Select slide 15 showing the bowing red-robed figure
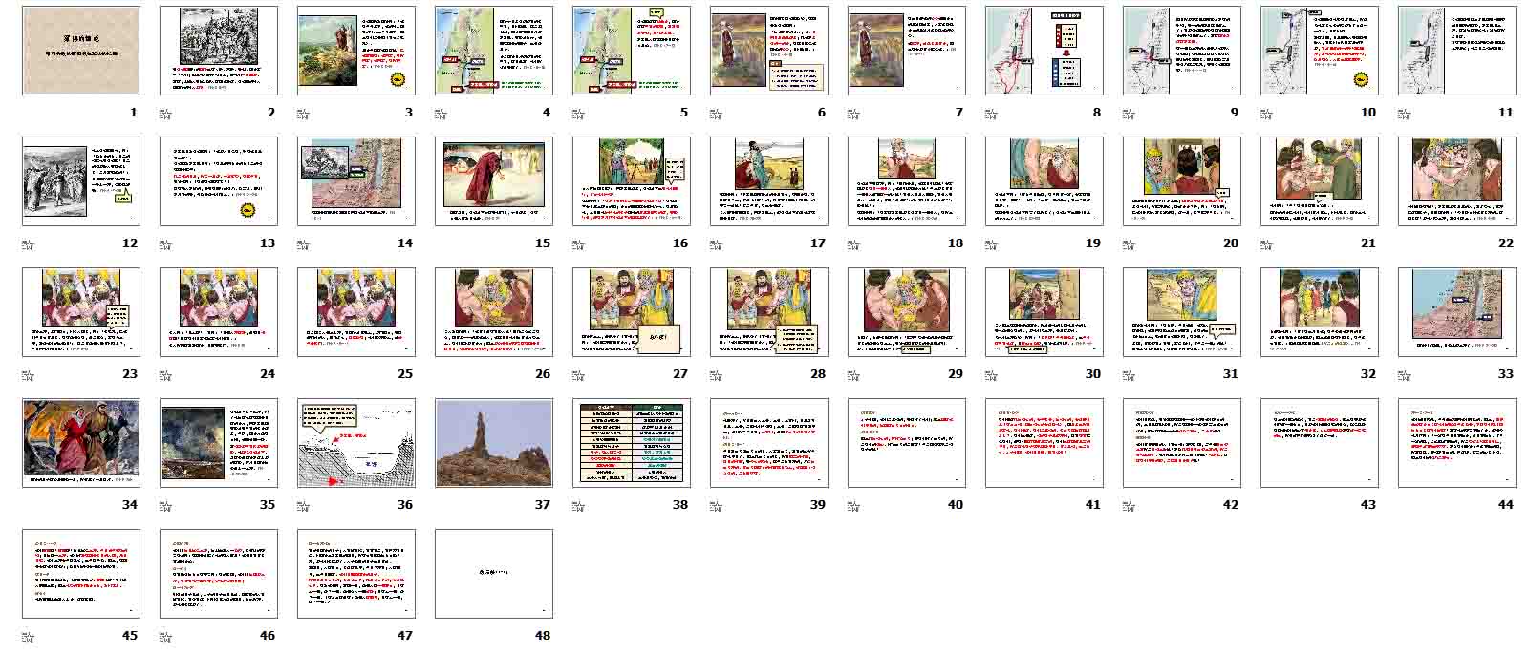This screenshot has height=654, width=1529. point(494,181)
